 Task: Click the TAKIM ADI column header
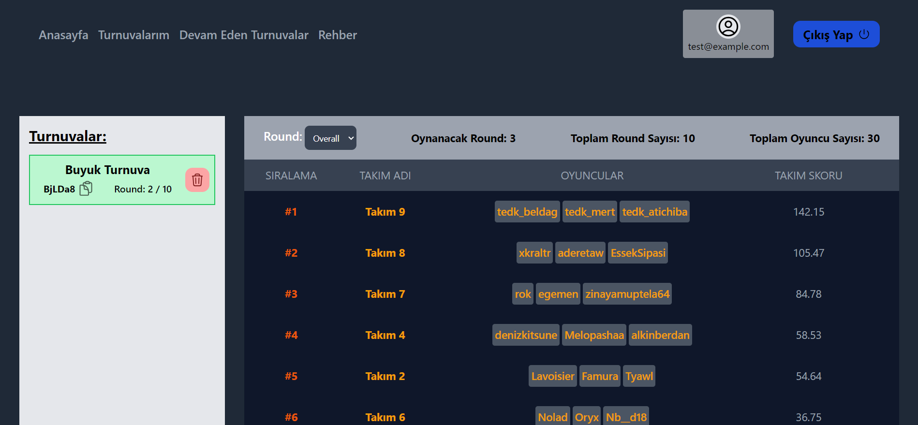click(385, 176)
